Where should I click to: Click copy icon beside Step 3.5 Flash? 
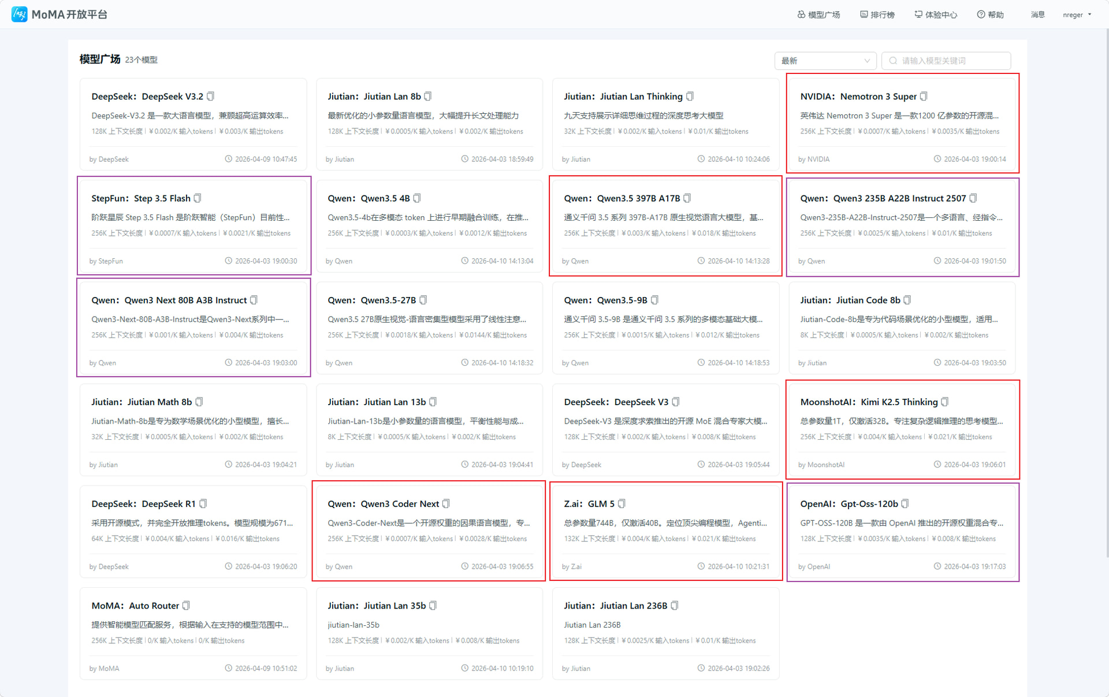coord(198,198)
